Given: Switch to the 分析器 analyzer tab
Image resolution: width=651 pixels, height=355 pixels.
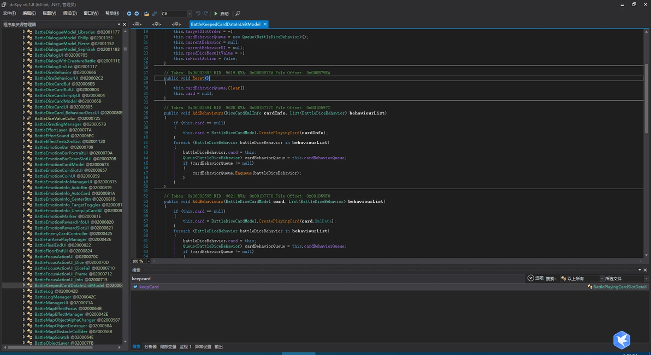Looking at the screenshot, I should click(150, 347).
